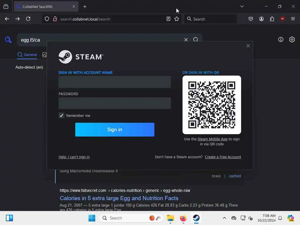Image resolution: width=300 pixels, height=225 pixels.
Task: Select the CollabNet SearXNG tab
Action: 46,7
